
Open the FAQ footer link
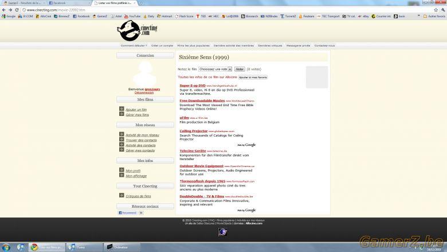pyautogui.click(x=212, y=220)
